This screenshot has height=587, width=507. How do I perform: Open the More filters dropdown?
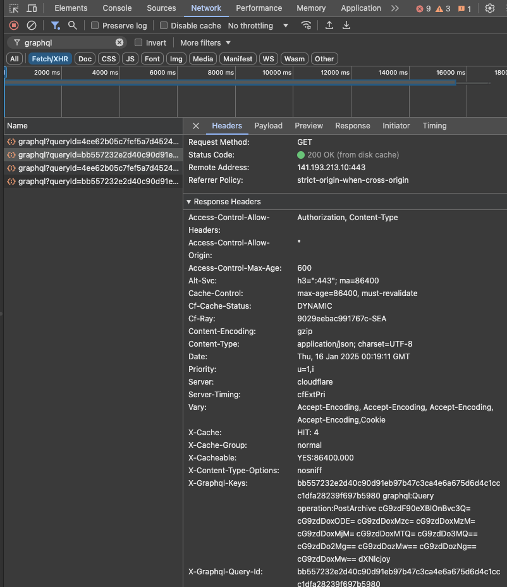click(x=205, y=42)
